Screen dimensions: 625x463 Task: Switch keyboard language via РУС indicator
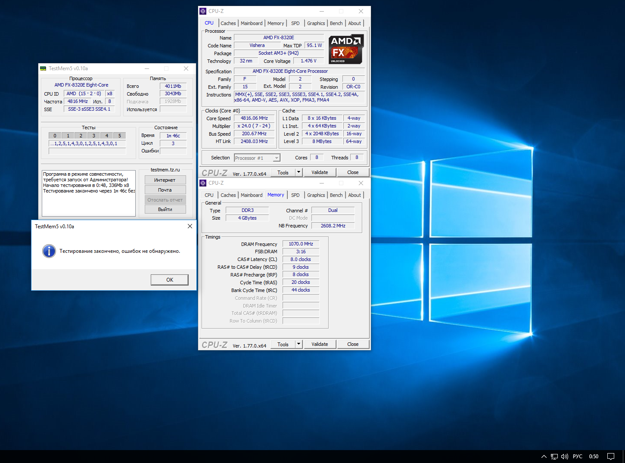[578, 457]
